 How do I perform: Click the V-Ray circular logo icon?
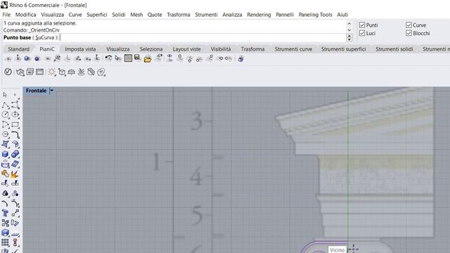click(8, 72)
